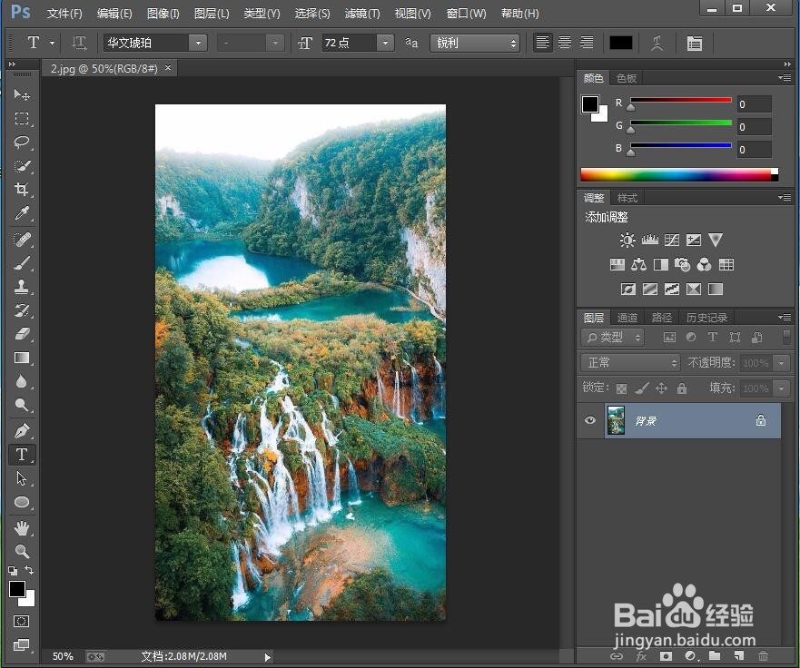The image size is (800, 668).
Task: Select the Pen tool
Action: [x=22, y=431]
